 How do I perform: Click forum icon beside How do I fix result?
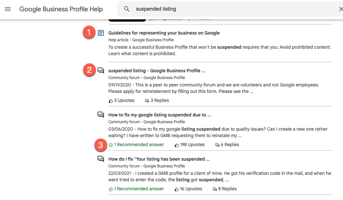coord(101,159)
